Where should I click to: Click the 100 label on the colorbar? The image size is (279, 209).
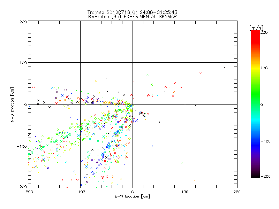coord(264,68)
